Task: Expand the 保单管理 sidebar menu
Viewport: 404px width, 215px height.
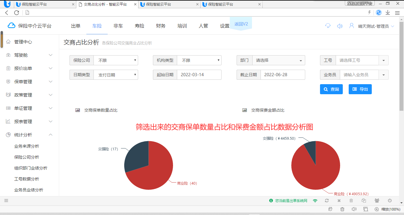Action: [30, 82]
